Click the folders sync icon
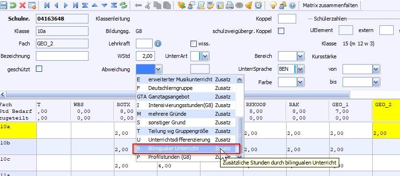The width and height of the screenshot is (400, 176). pyautogui.click(x=182, y=5)
